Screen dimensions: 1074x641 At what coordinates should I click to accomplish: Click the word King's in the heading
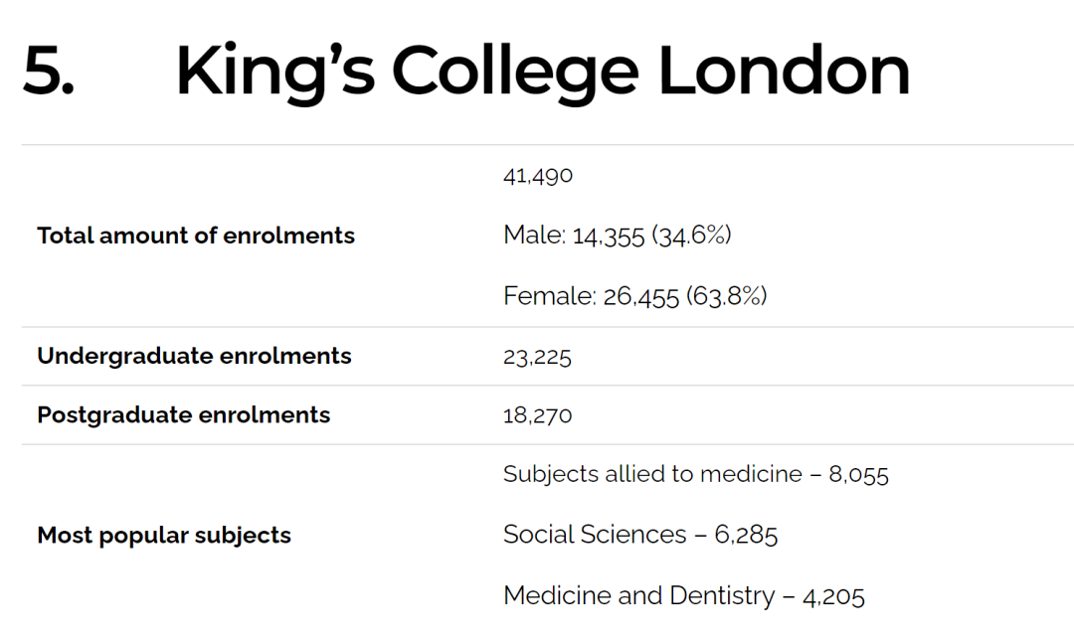pyautogui.click(x=275, y=74)
